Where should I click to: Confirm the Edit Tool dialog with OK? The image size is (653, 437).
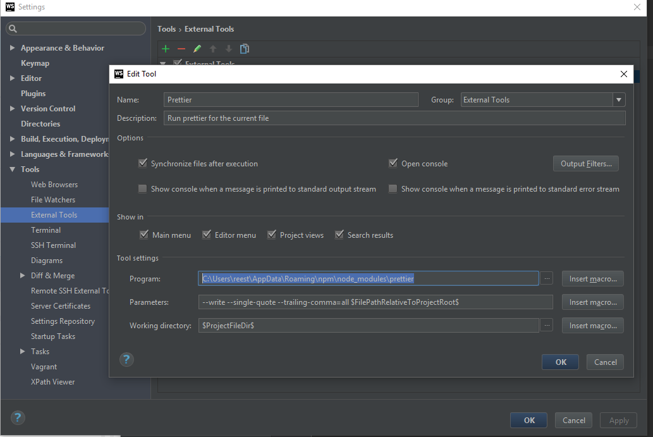[561, 362]
